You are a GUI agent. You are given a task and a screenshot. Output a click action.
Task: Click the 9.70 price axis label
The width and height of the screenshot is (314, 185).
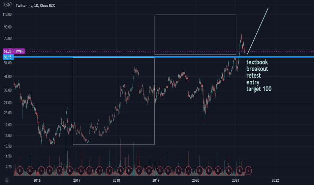(x=8, y=167)
